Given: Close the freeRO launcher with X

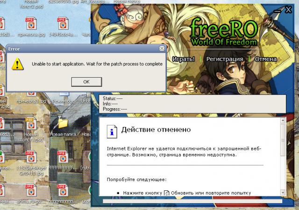Looking at the screenshot, I should (288, 9).
